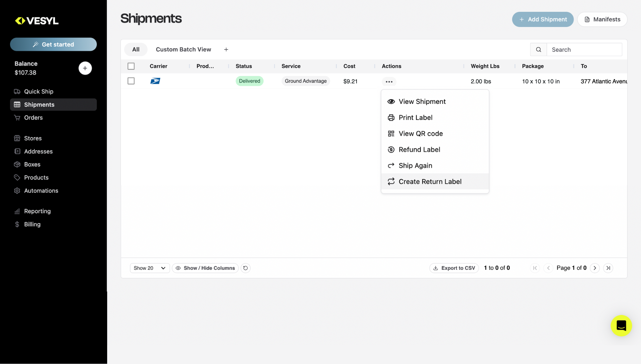The width and height of the screenshot is (641, 364).
Task: Select the Automations gear icon
Action: pyautogui.click(x=17, y=190)
